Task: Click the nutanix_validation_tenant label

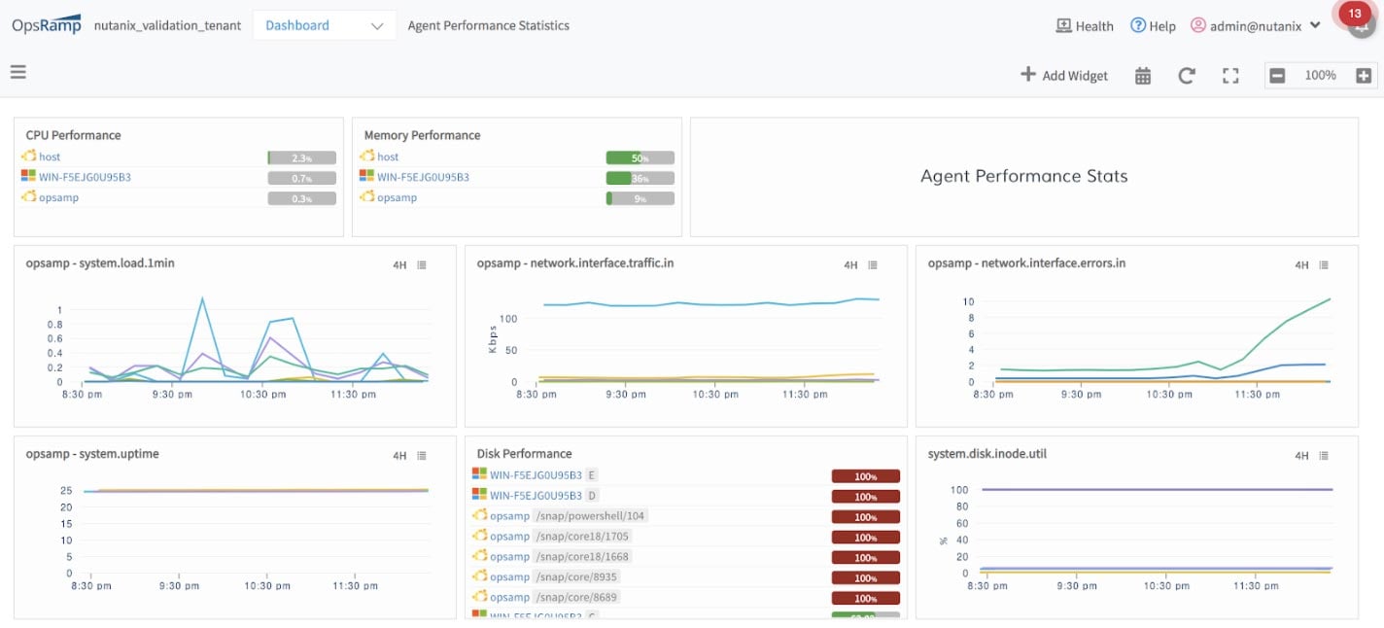Action: pyautogui.click(x=166, y=26)
